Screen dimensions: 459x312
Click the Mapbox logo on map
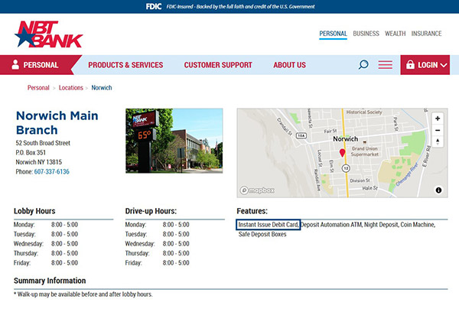[x=257, y=190]
